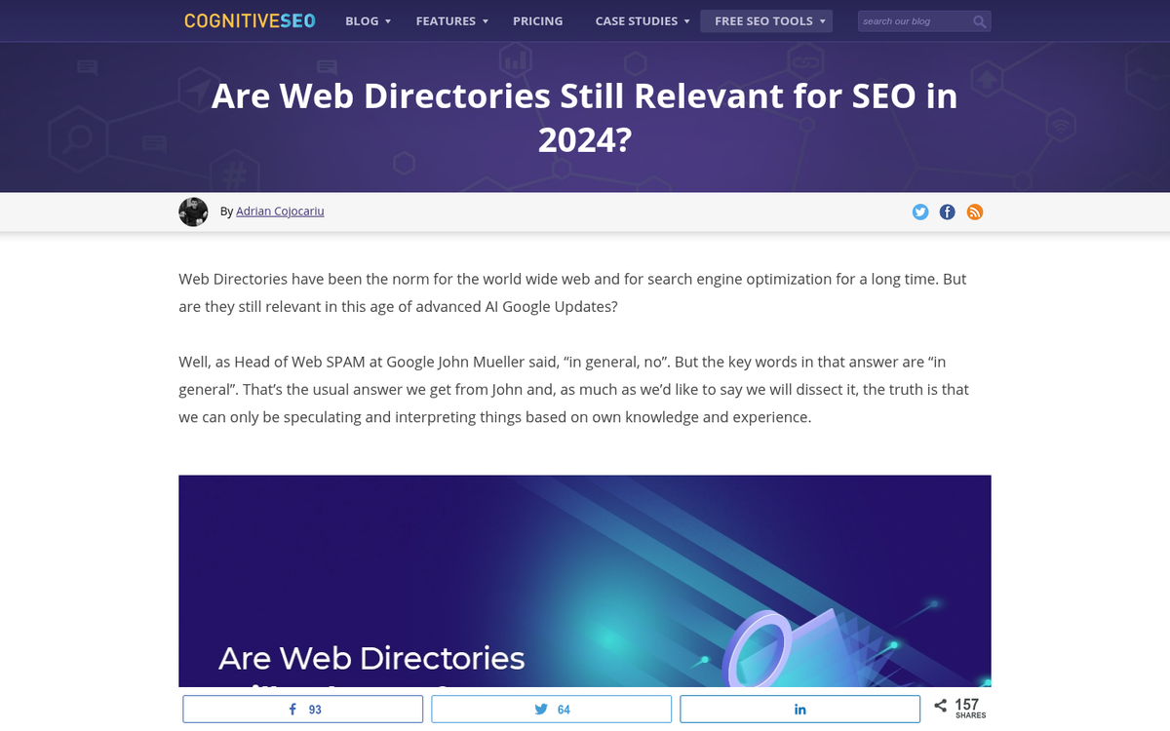
Task: Expand the FEATURES dropdown
Action: tap(446, 20)
